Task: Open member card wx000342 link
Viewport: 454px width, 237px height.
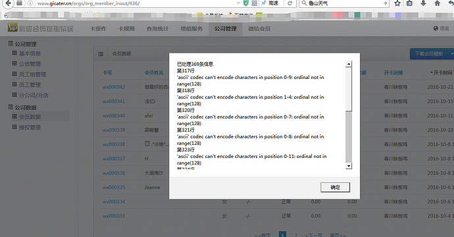Action: (114, 87)
